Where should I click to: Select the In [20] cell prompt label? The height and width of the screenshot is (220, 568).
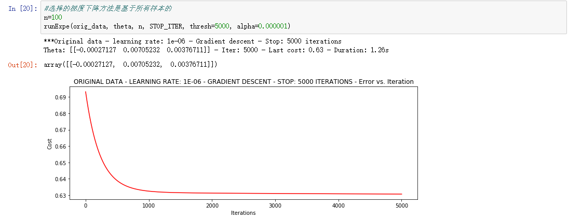pyautogui.click(x=23, y=9)
